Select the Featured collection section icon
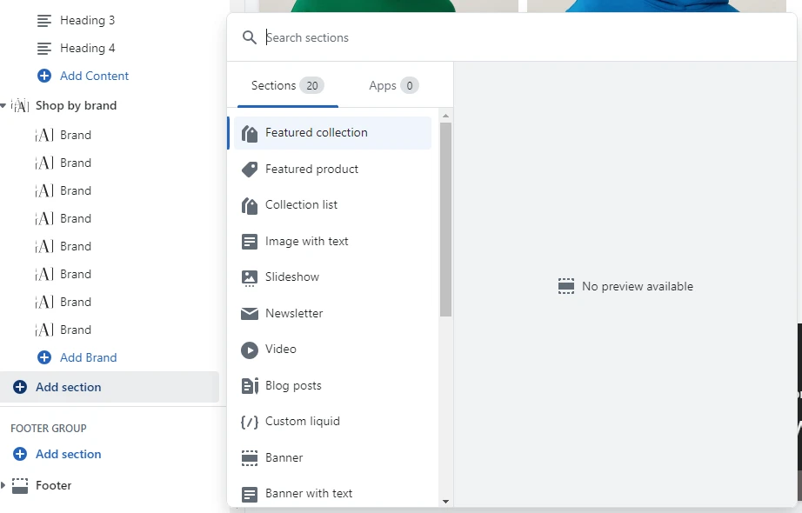Viewport: 802px width, 513px height. pyautogui.click(x=249, y=134)
